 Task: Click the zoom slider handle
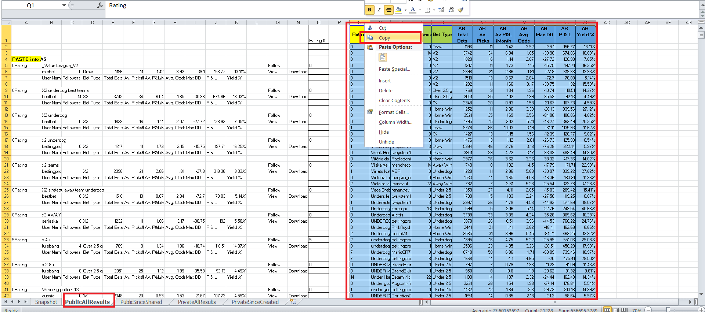(668, 310)
